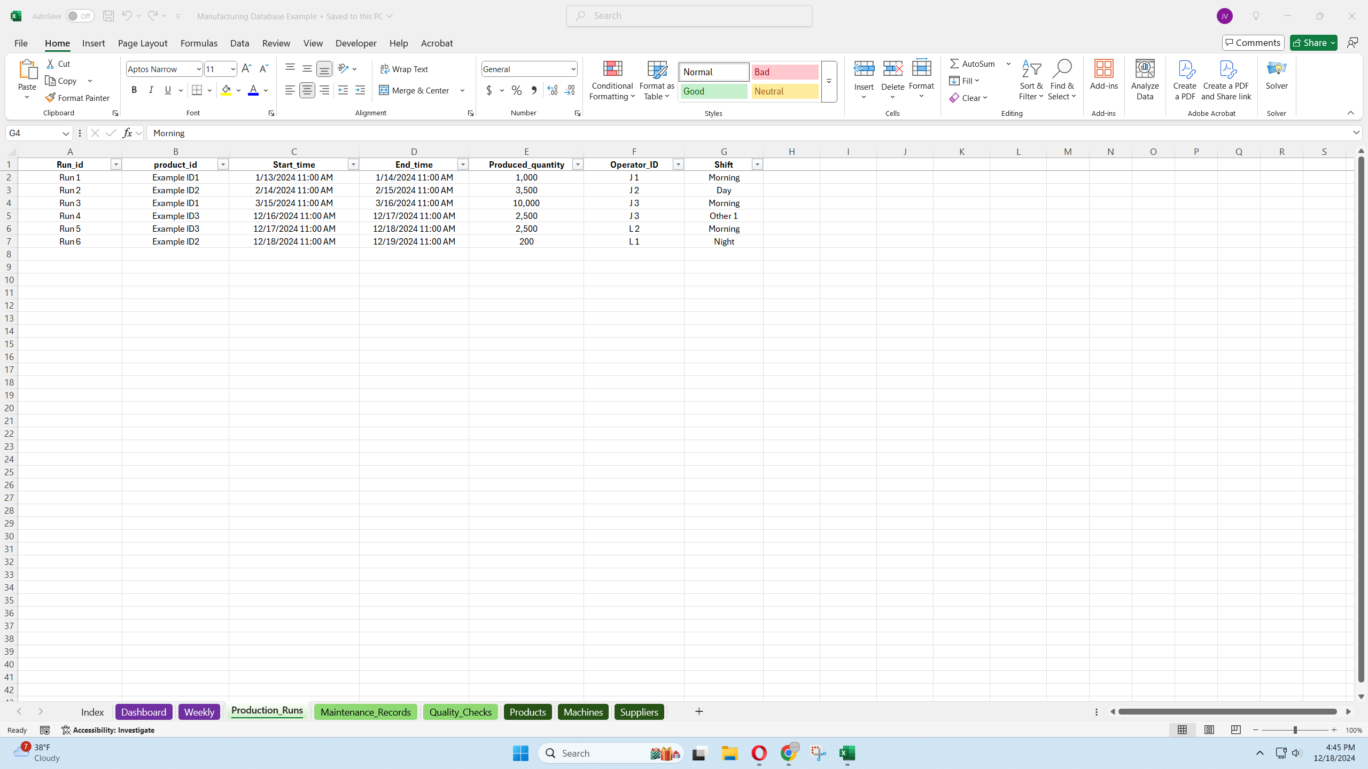The height and width of the screenshot is (769, 1368).
Task: Open the font size dropdown
Action: click(232, 69)
